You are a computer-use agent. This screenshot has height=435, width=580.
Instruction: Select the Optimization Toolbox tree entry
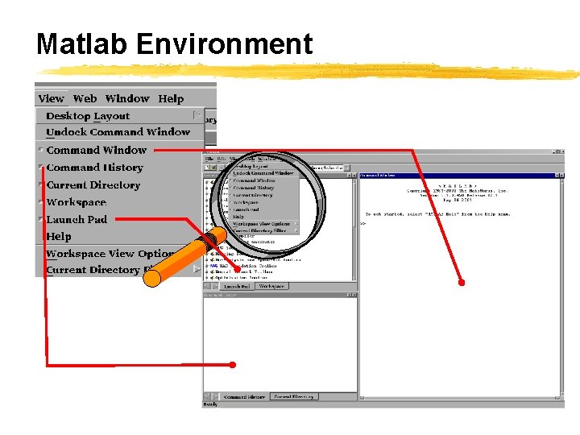pyautogui.click(x=241, y=277)
